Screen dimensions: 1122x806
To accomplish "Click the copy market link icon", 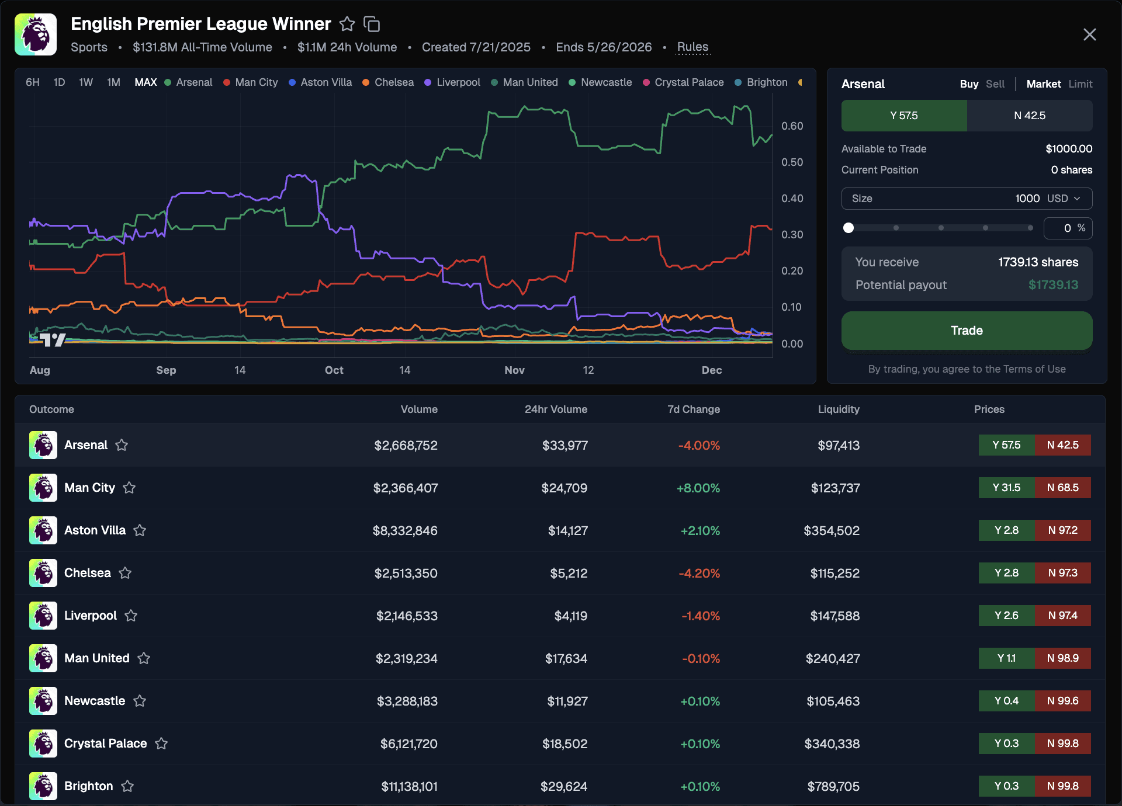I will (x=372, y=24).
